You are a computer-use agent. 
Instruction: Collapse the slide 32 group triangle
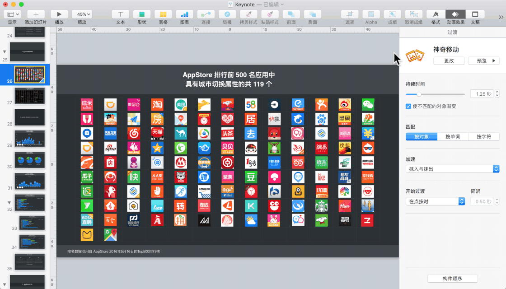pos(9,203)
